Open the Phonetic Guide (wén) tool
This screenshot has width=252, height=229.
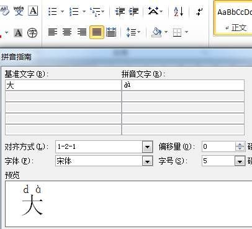coord(19,11)
